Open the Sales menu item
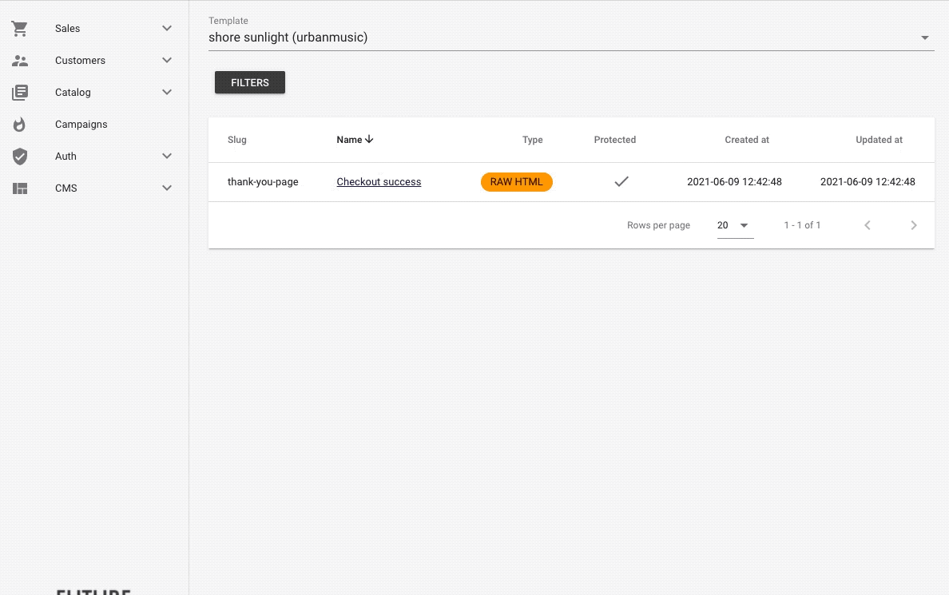Screen dimensions: 949x595 94,29
